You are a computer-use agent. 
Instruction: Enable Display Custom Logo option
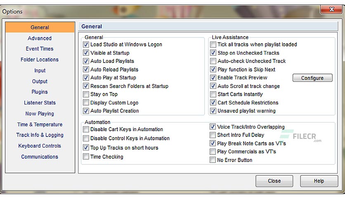86,103
